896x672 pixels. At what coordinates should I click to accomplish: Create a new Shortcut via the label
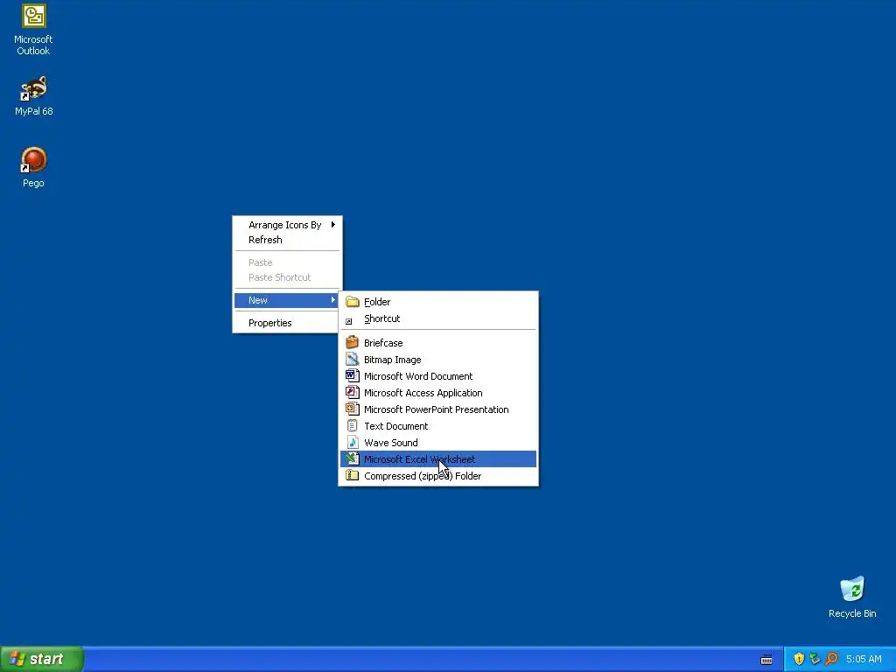tap(381, 318)
